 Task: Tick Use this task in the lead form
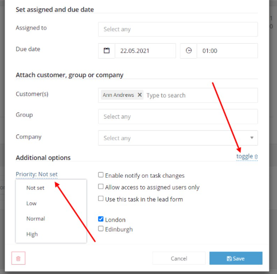[x=101, y=199]
